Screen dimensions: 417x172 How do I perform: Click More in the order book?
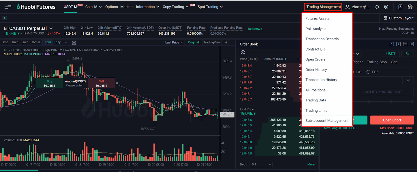[x=311, y=164]
